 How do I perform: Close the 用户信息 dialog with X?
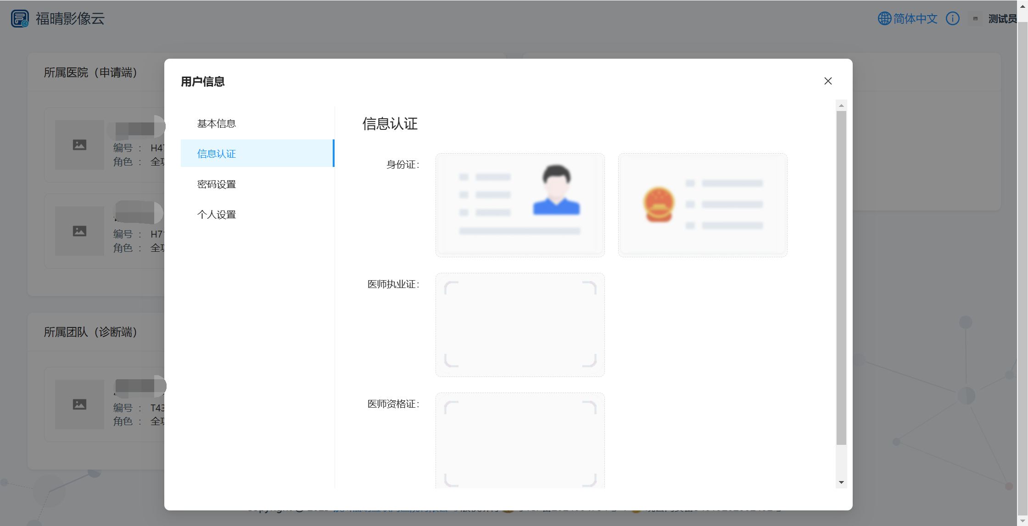point(828,81)
